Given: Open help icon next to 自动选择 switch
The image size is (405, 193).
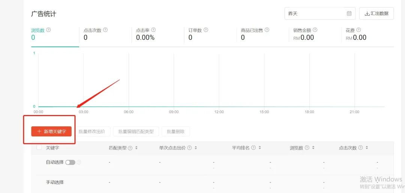Looking at the screenshot, I should [79, 162].
